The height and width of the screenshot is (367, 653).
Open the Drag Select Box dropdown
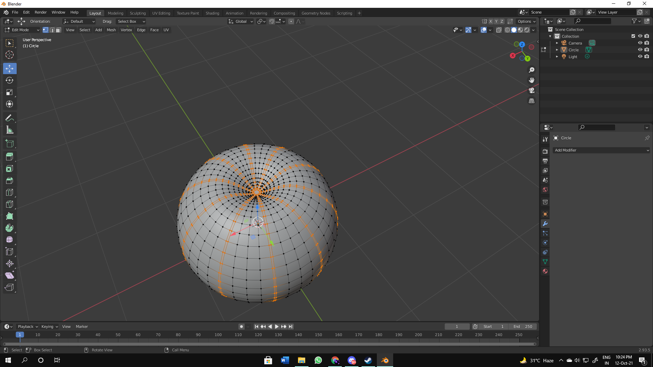point(131,21)
